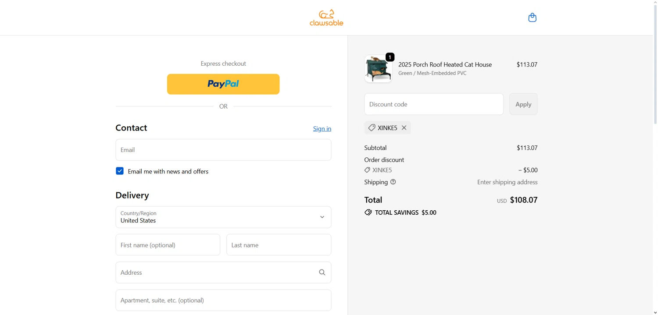658x315 pixels.
Task: Click the – $5.00 discount amount
Action: [528, 170]
